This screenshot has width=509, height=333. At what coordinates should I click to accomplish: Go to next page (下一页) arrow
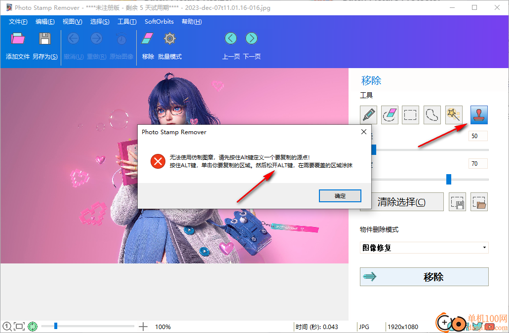pos(252,38)
